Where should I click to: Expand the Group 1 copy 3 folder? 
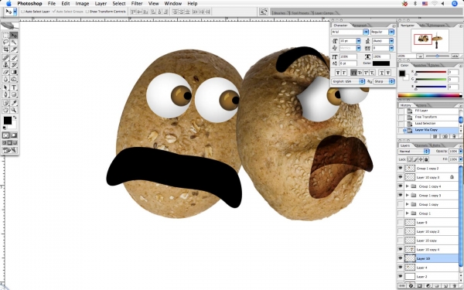pos(408,196)
